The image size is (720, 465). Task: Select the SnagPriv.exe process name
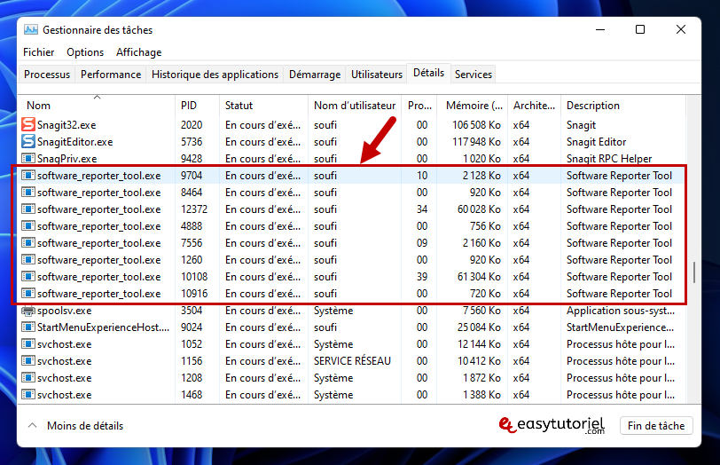tap(67, 159)
